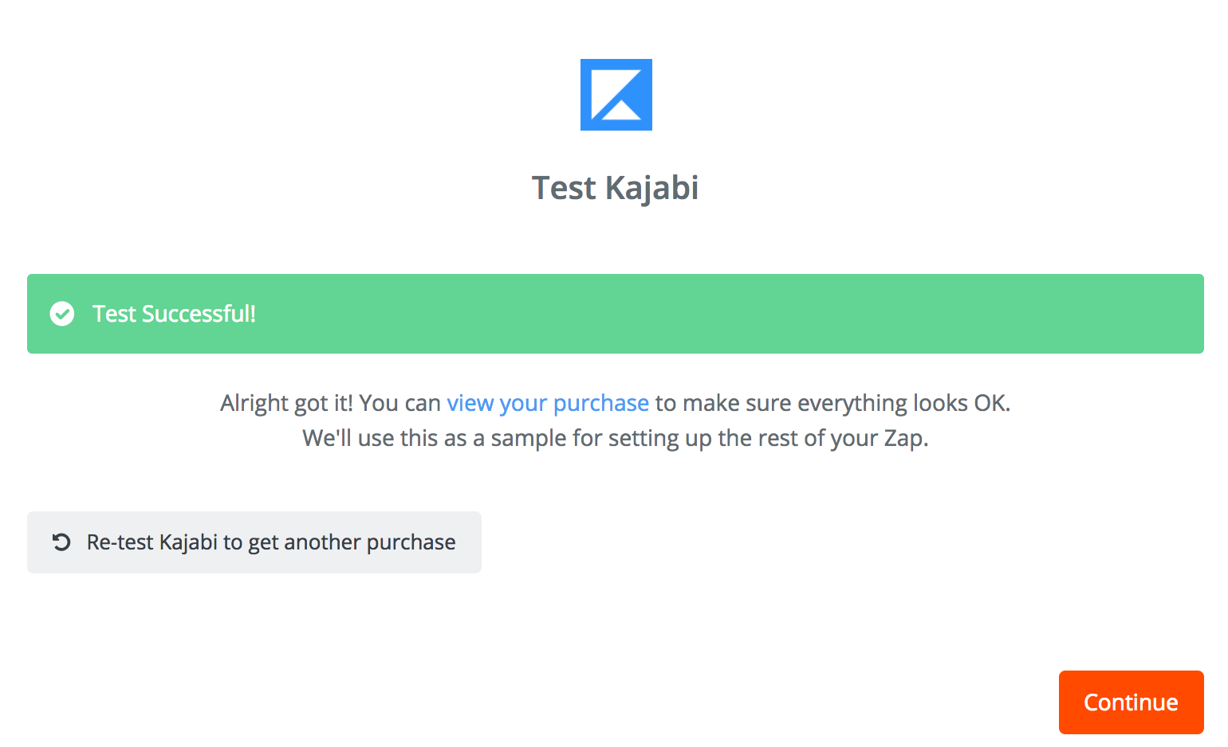Click the white checkmark circle icon
1228x747 pixels.
tap(62, 314)
